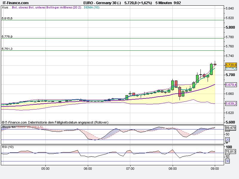Click the 5.620 price axis label
Viewport: 239px width, 179px height.
point(230,113)
